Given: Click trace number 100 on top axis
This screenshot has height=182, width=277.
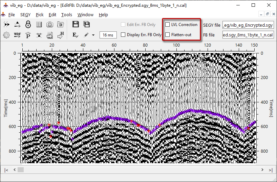Looking at the screenshot, I should click(176, 45).
